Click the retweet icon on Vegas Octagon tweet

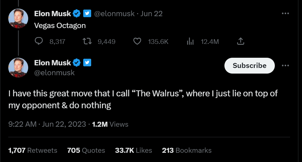click(x=87, y=41)
